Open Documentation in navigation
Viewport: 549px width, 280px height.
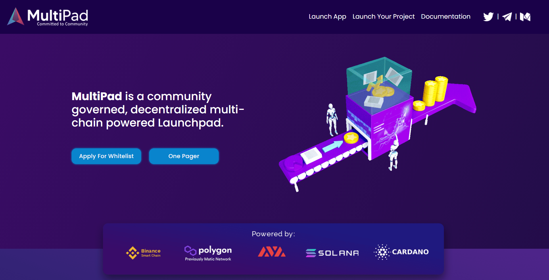446,17
